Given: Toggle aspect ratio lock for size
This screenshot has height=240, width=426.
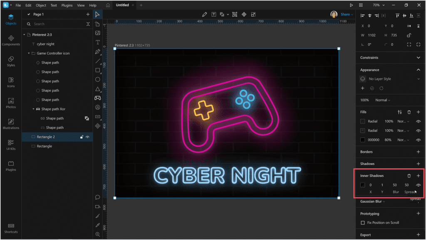Looking at the screenshot, I should click(x=409, y=35).
